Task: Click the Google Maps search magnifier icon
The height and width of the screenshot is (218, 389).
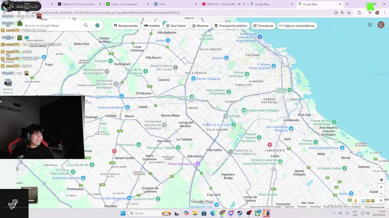Action: coord(86,25)
